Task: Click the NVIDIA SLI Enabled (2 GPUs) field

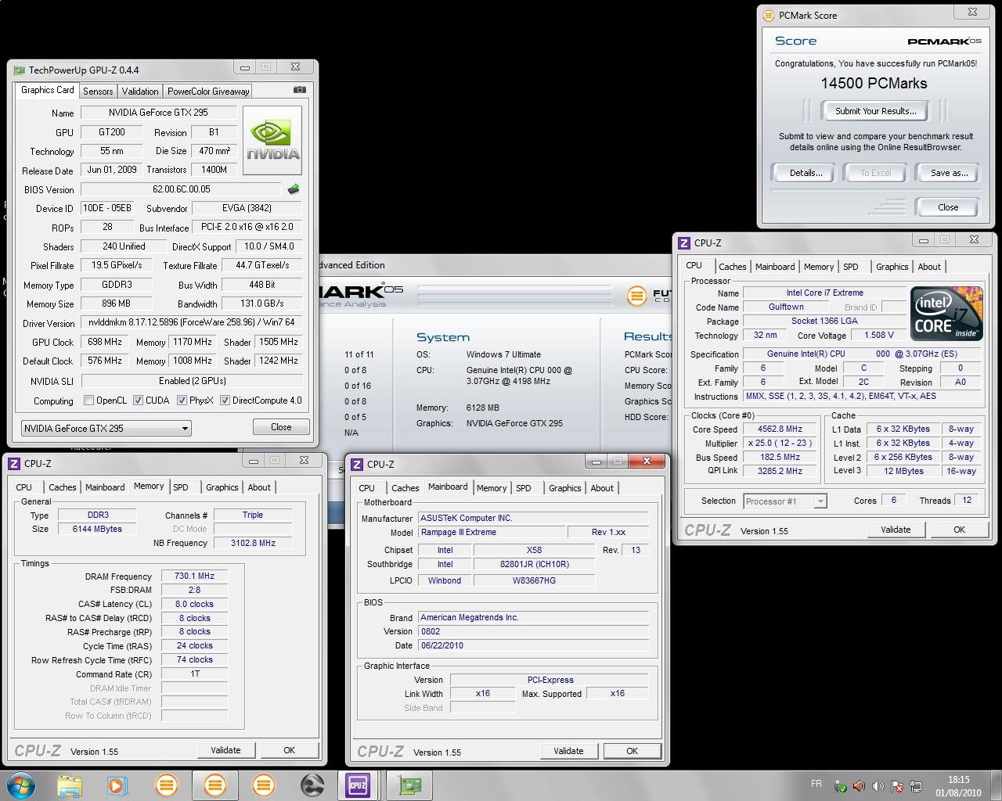Action: point(192,381)
